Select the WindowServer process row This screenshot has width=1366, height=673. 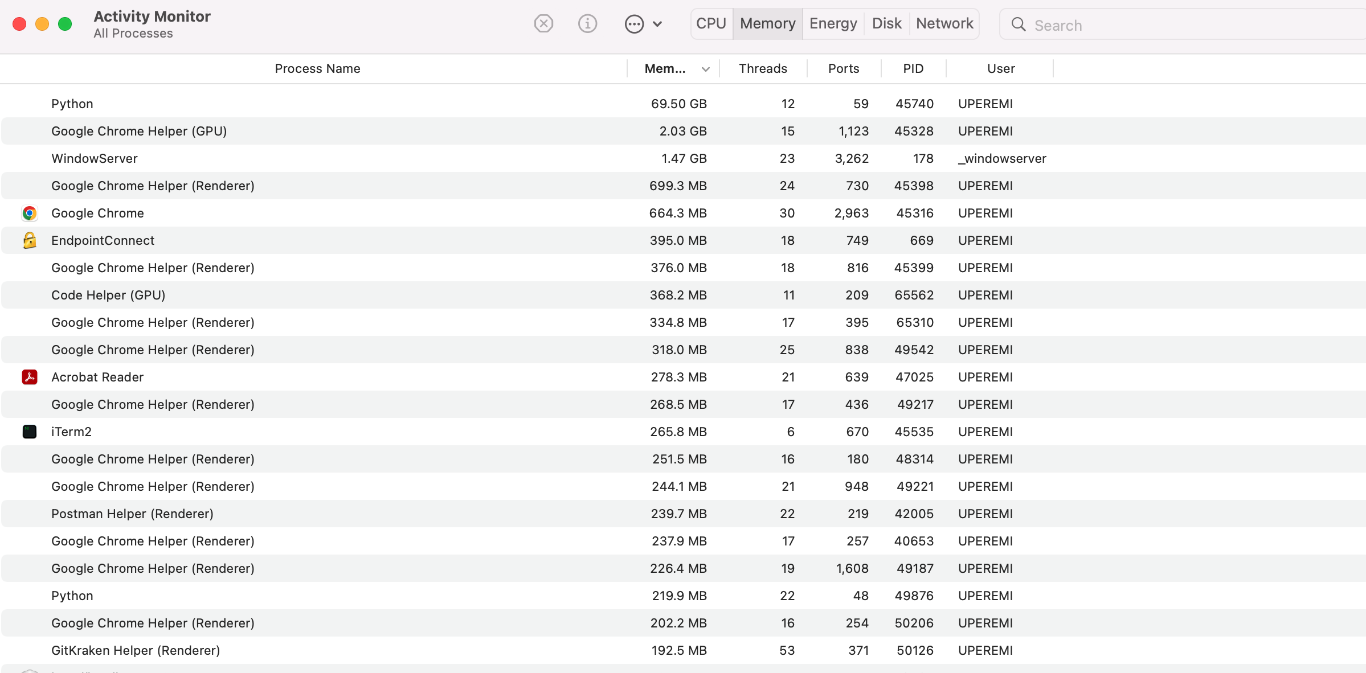683,159
